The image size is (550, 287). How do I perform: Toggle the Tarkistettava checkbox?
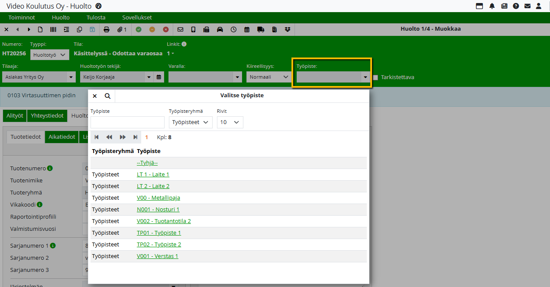[375, 77]
